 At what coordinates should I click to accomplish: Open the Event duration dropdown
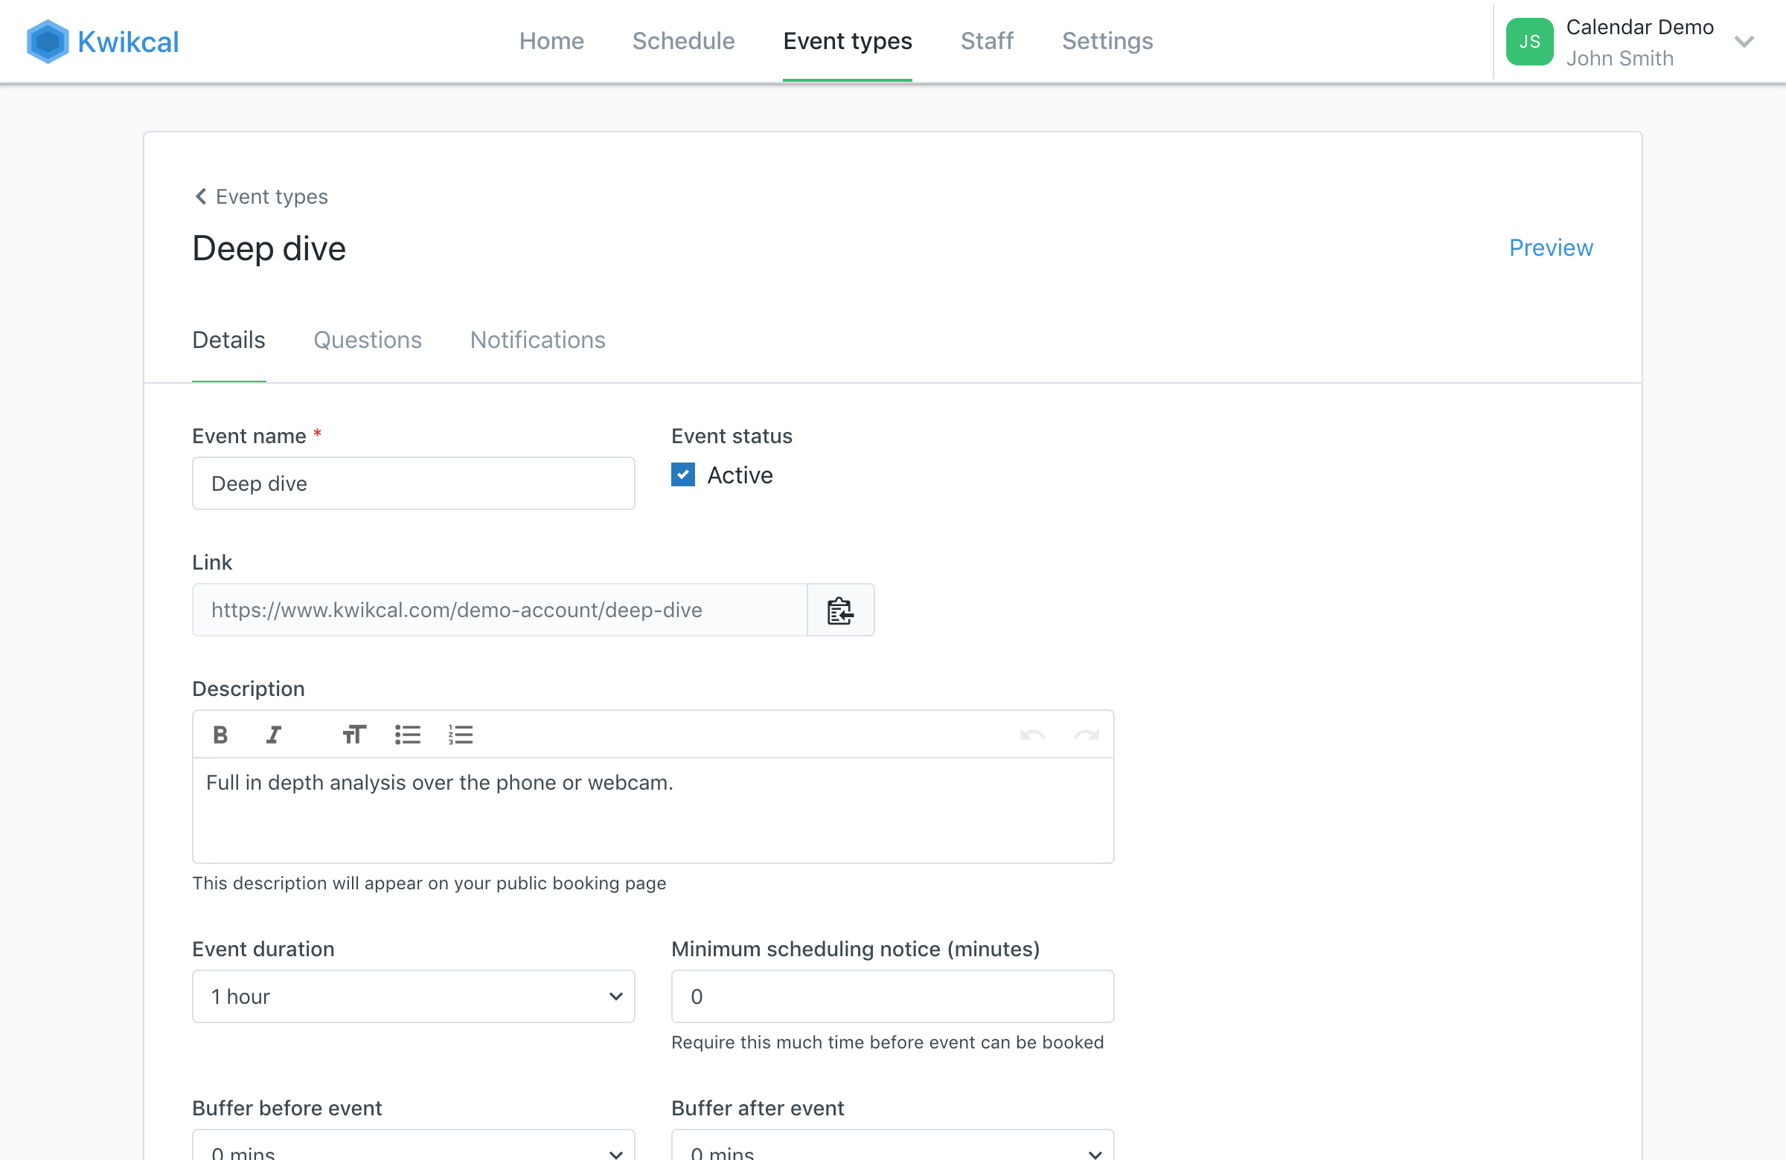pos(414,996)
